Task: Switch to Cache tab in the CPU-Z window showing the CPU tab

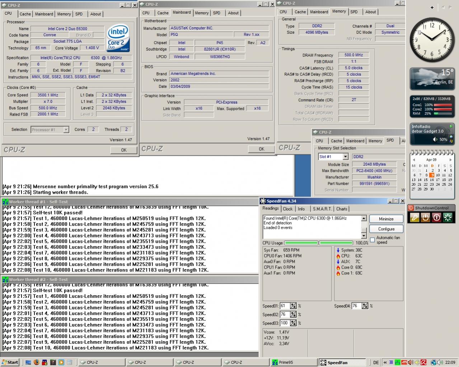Action: 25,14
